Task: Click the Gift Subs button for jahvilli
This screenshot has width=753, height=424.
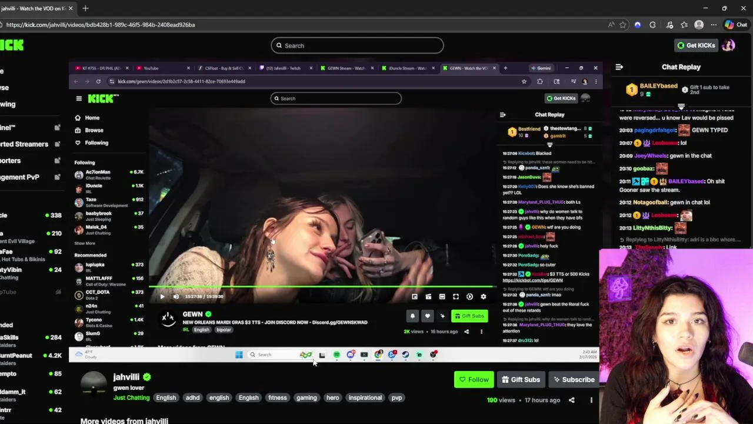Action: pos(521,379)
